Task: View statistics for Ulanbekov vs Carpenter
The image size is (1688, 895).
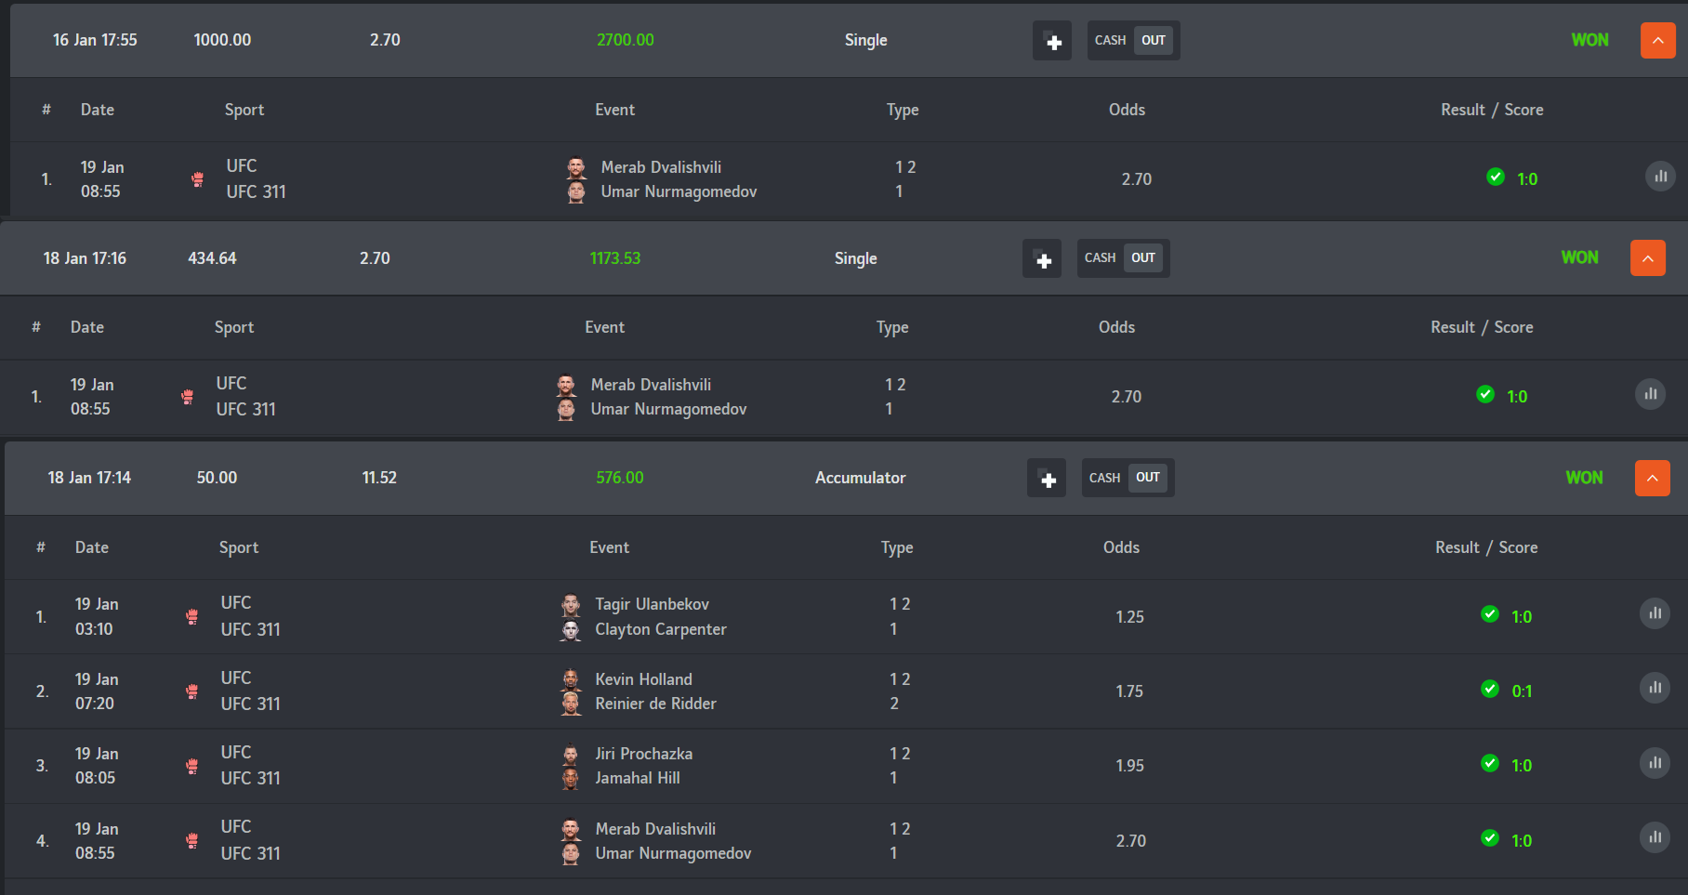Action: (x=1655, y=613)
